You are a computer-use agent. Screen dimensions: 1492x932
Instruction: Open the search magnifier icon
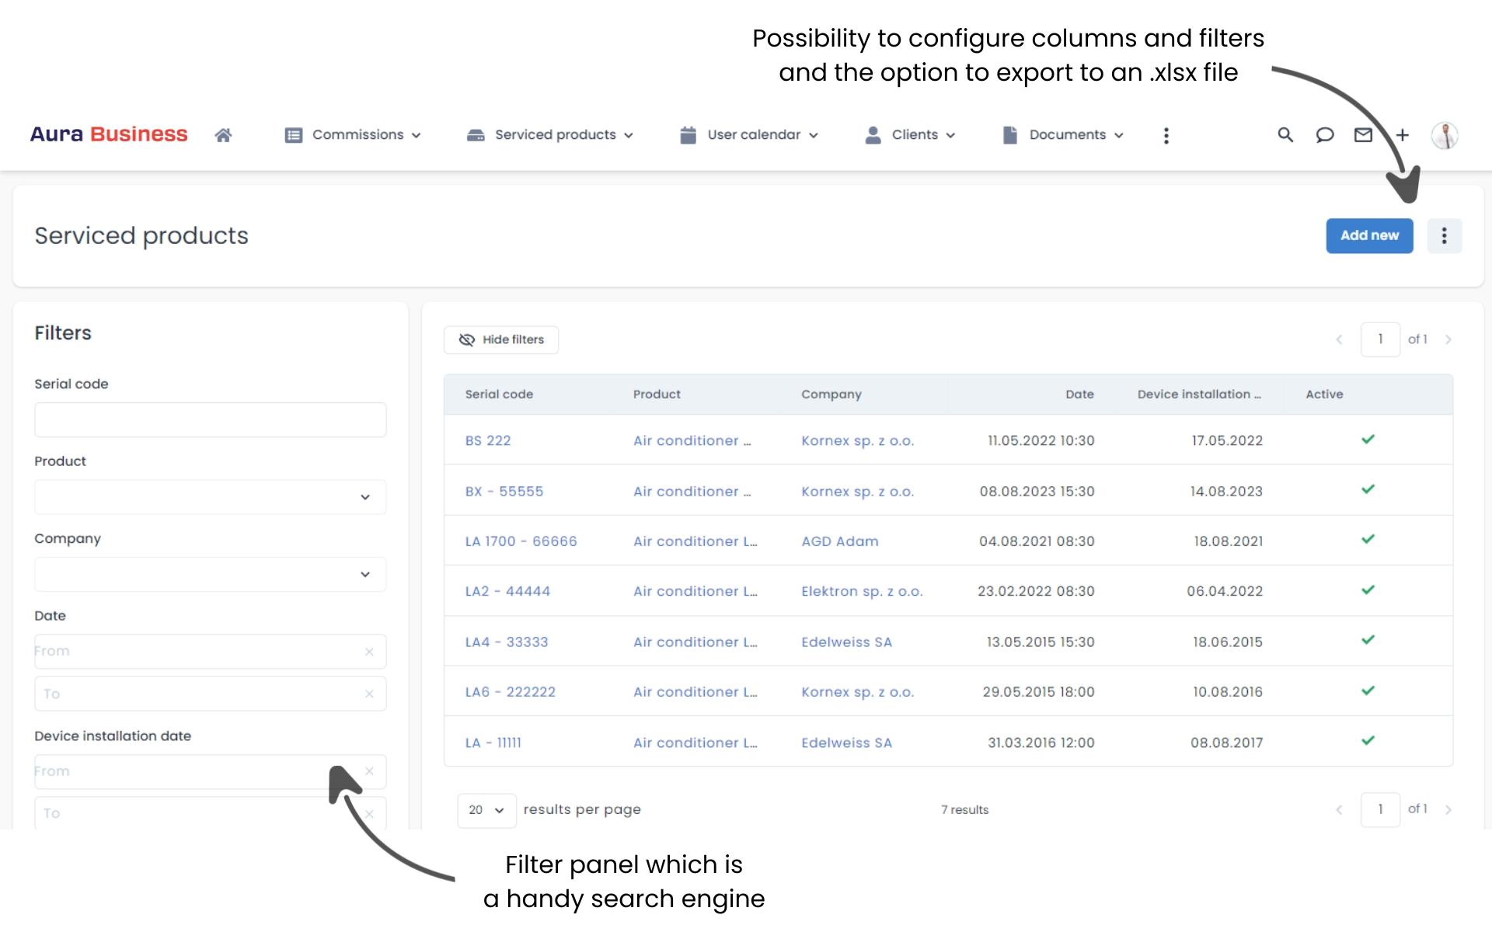pyautogui.click(x=1285, y=135)
